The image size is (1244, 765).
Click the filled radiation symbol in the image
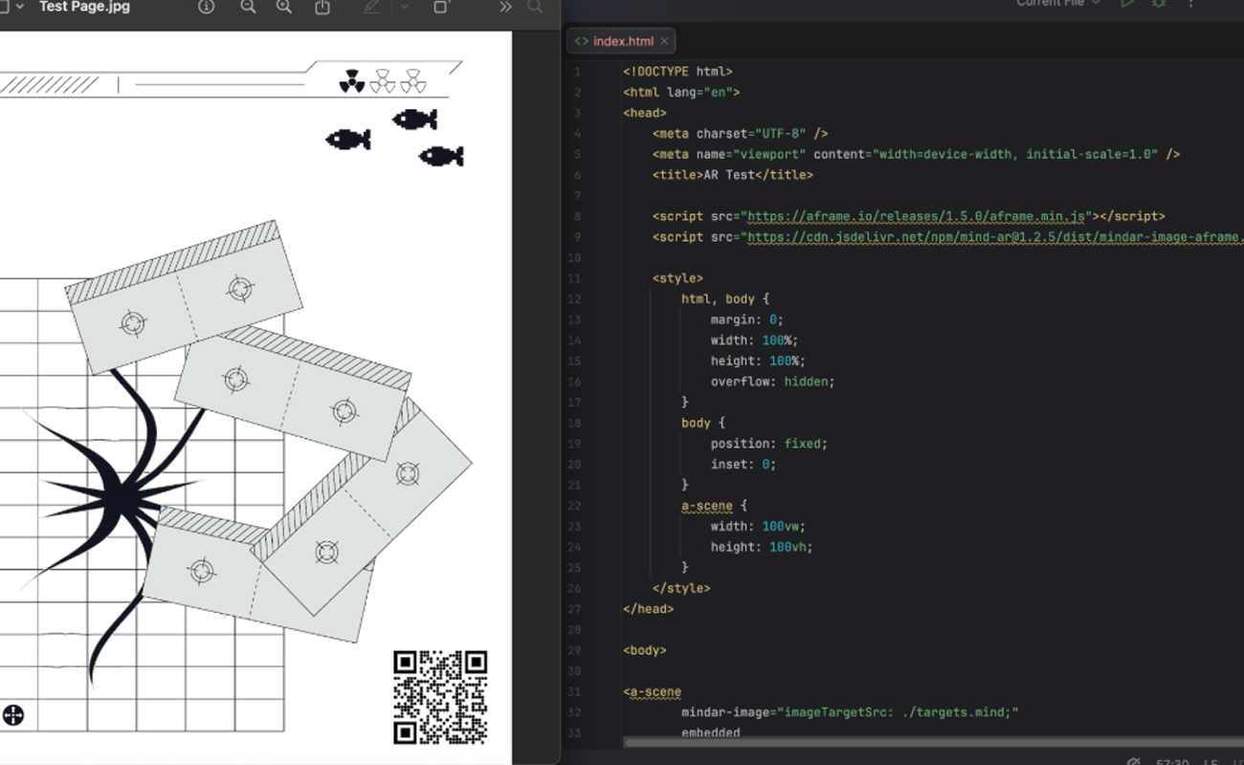point(351,80)
